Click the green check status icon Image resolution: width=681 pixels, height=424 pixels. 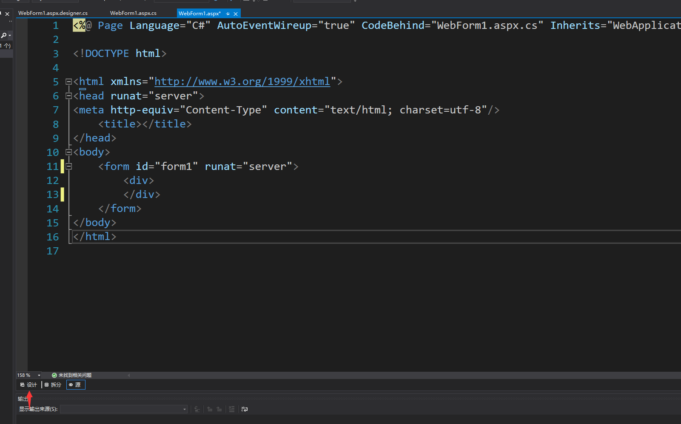tap(54, 375)
